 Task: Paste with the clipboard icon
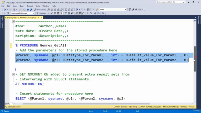coord(72,10)
